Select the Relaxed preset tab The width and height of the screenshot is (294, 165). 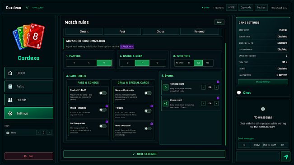tap(199, 32)
